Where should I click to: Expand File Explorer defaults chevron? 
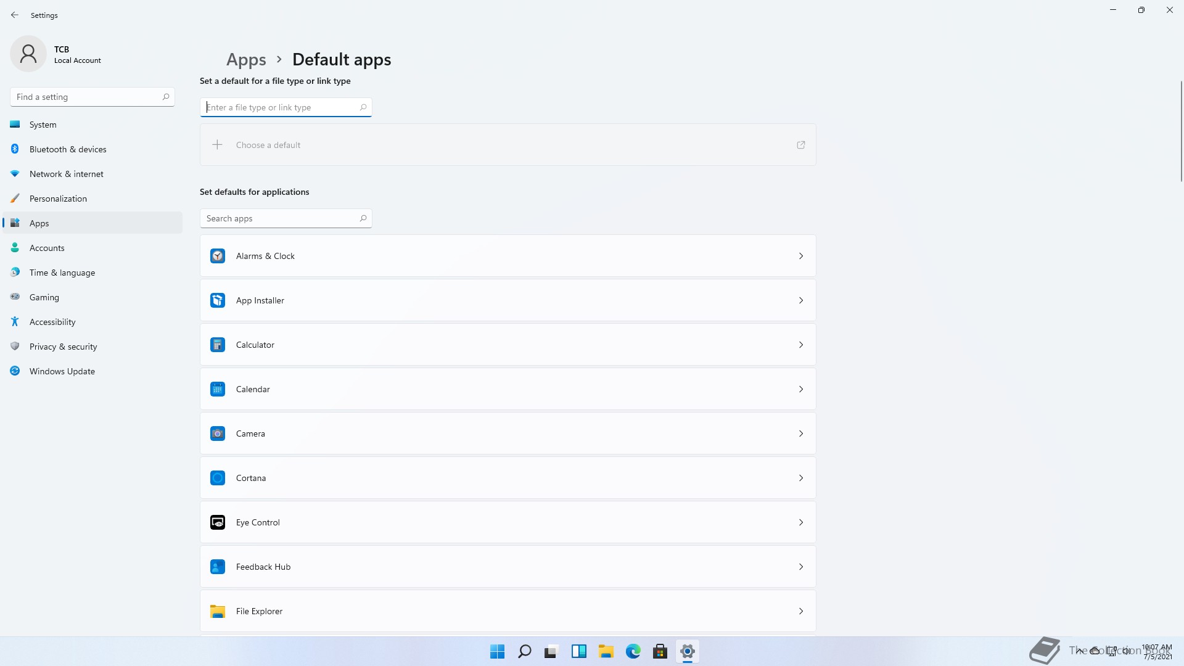[801, 611]
